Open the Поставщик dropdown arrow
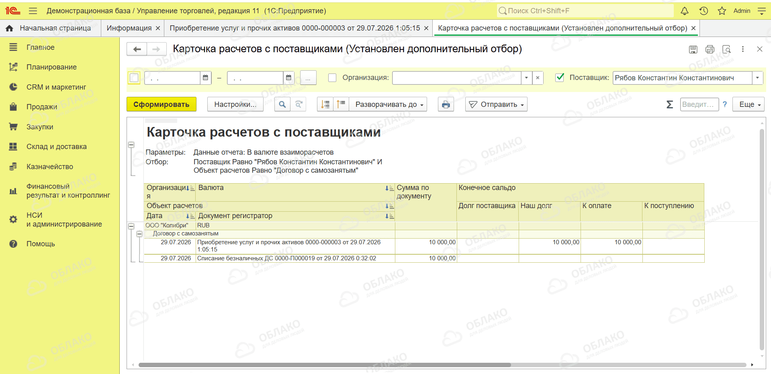The width and height of the screenshot is (771, 374). point(758,78)
